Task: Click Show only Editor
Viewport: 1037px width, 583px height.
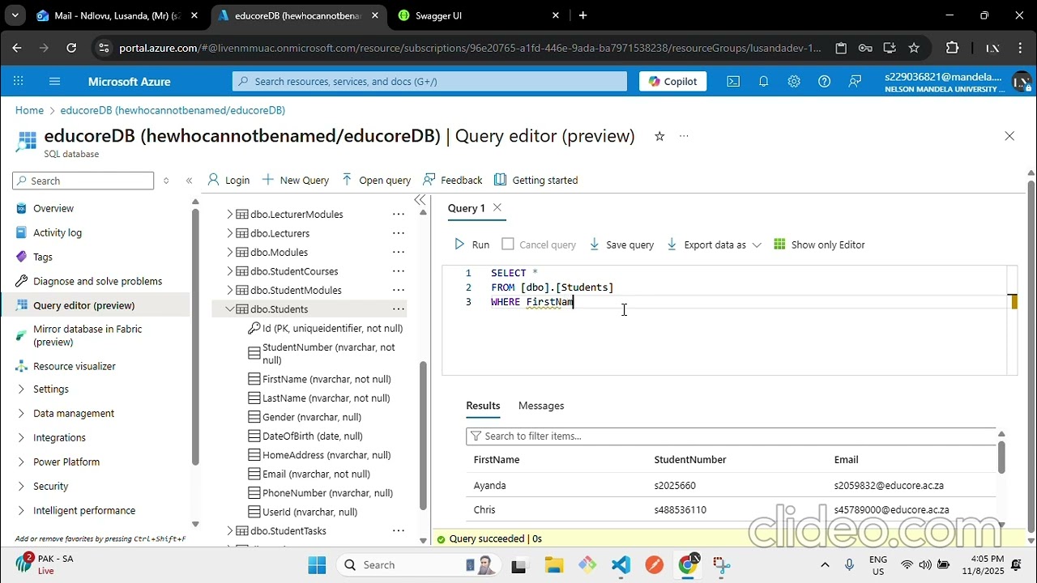Action: (819, 245)
